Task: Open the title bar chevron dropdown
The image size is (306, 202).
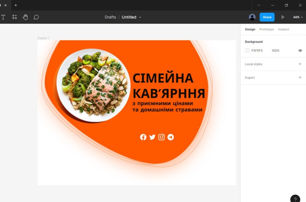Action: tap(259, 5)
